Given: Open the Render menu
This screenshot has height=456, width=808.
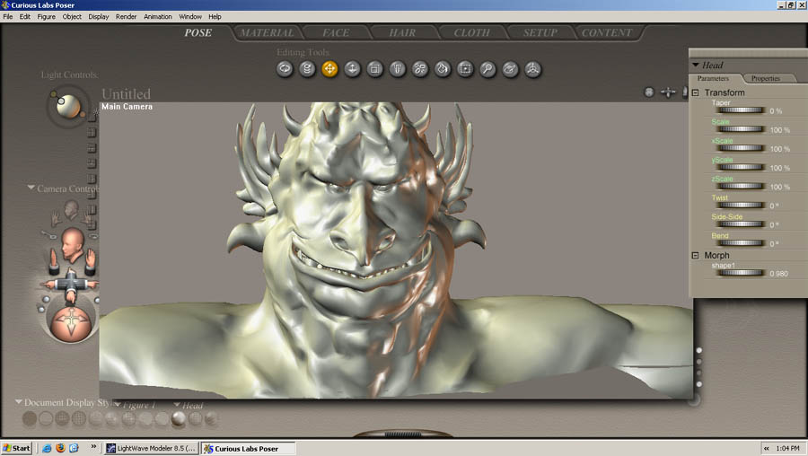Looking at the screenshot, I should [x=126, y=17].
